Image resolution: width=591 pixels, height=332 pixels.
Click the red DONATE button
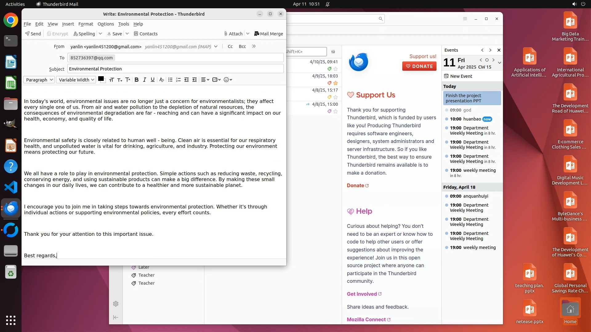pyautogui.click(x=419, y=66)
